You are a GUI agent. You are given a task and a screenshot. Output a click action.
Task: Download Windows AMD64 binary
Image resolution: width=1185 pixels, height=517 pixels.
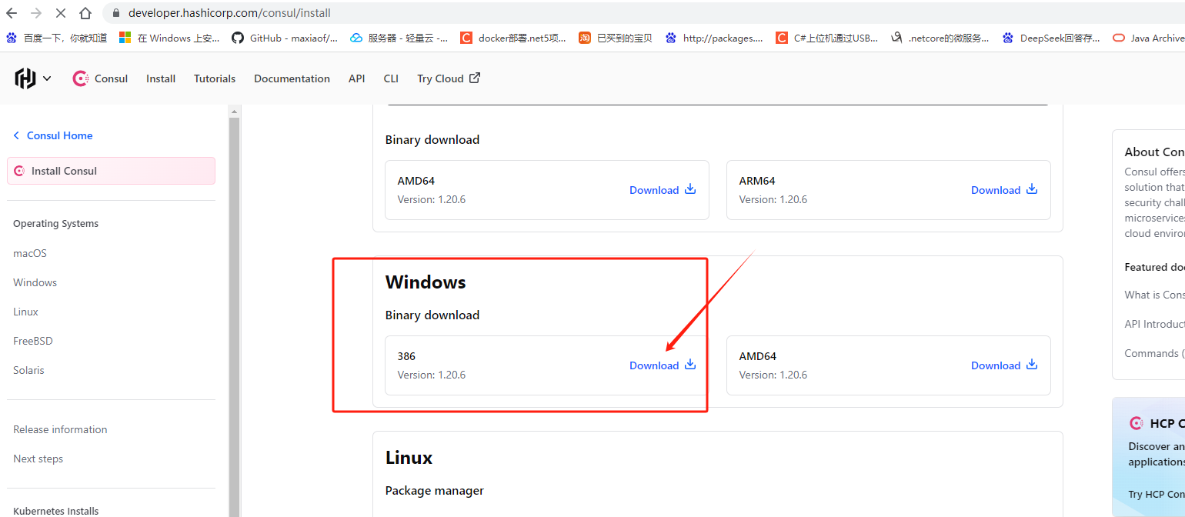(x=1004, y=365)
